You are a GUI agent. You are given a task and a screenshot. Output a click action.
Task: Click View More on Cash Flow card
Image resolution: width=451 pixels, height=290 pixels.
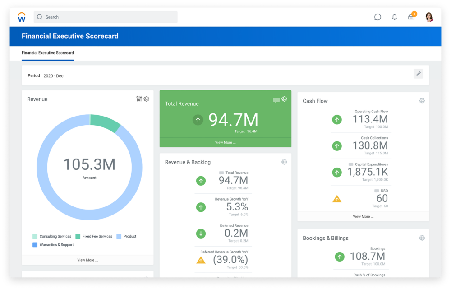click(x=363, y=216)
